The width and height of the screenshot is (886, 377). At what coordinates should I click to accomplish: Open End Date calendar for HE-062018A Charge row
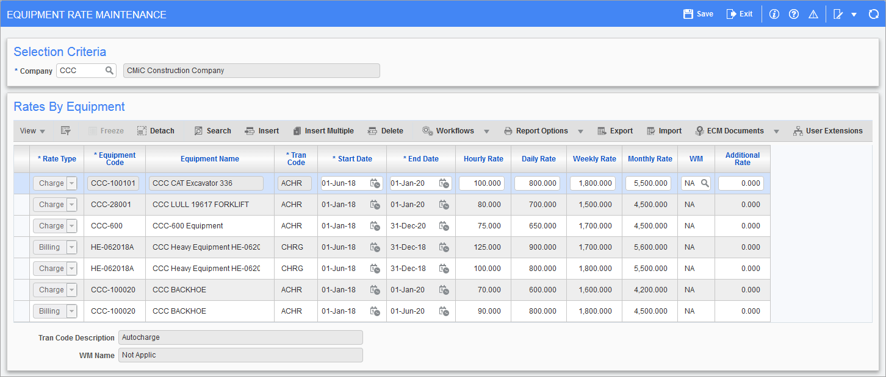click(444, 269)
